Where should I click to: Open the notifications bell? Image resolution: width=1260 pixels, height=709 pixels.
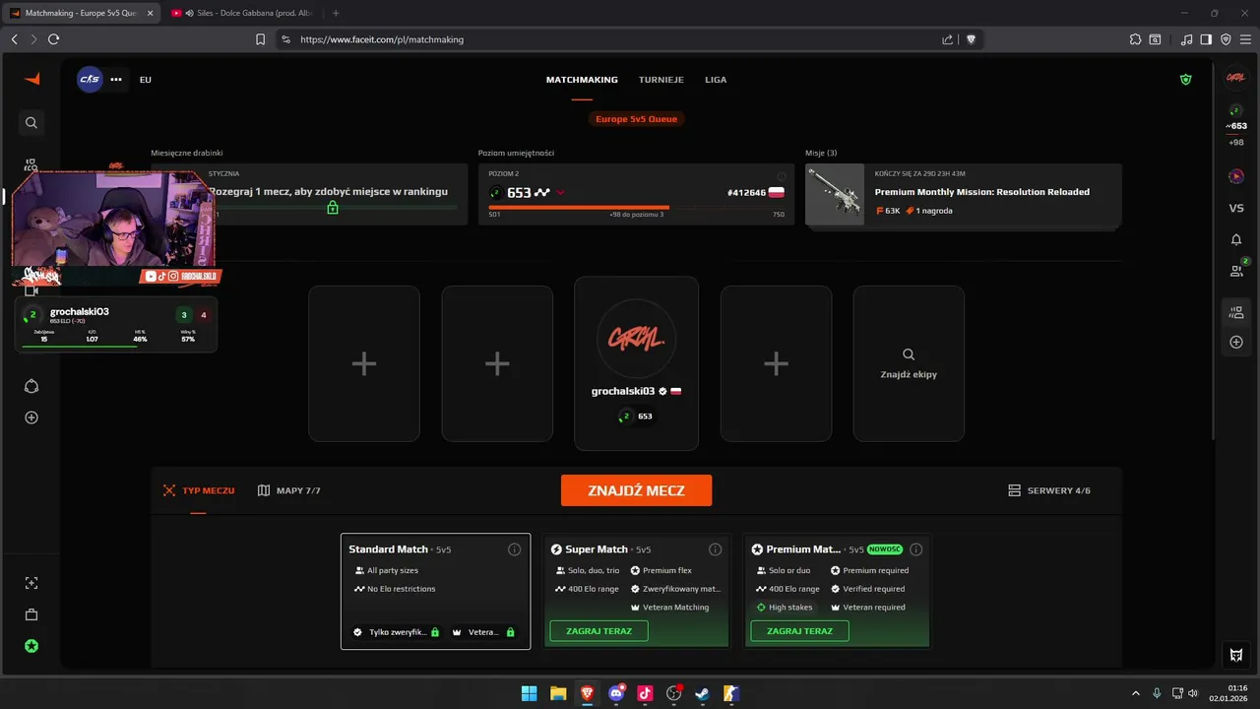click(1236, 239)
